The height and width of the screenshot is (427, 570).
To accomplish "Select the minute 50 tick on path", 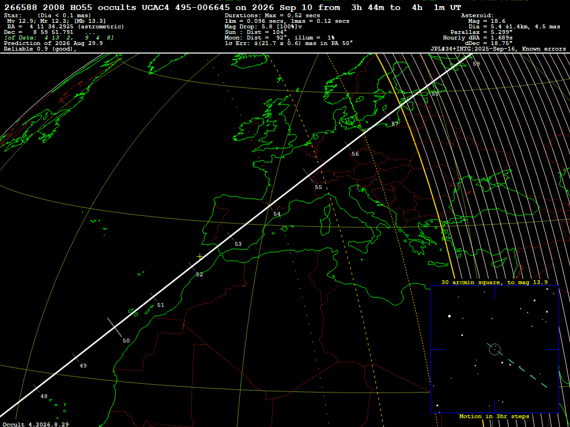I will point(115,327).
